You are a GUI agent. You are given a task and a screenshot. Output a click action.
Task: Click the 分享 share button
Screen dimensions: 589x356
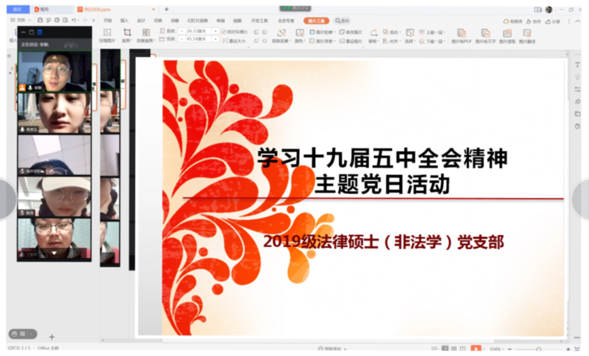[554, 21]
